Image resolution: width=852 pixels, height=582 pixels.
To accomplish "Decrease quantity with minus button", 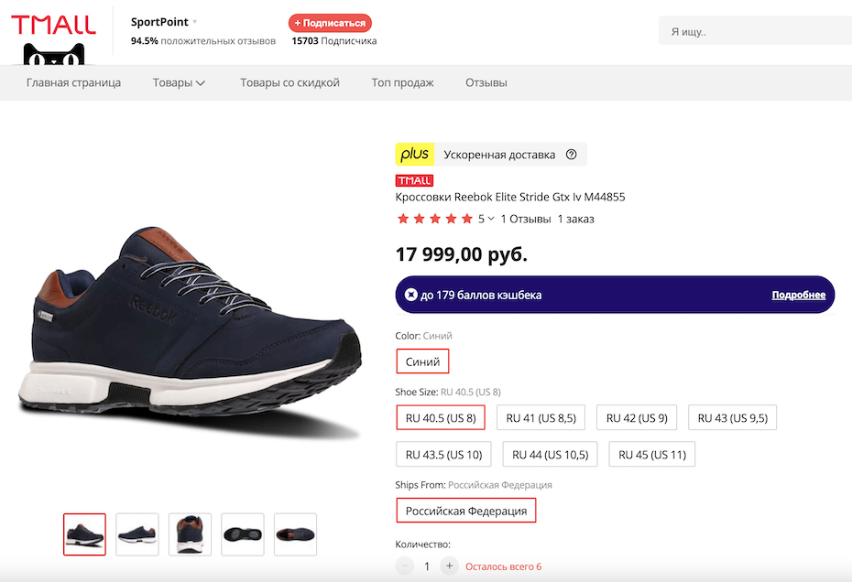I will coord(405,566).
